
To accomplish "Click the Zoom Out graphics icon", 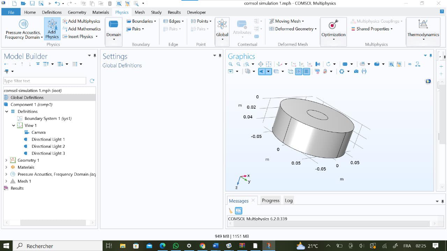I will pyautogui.click(x=239, y=64).
